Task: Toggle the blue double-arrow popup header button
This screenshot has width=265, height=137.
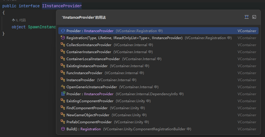Action: tap(246, 17)
